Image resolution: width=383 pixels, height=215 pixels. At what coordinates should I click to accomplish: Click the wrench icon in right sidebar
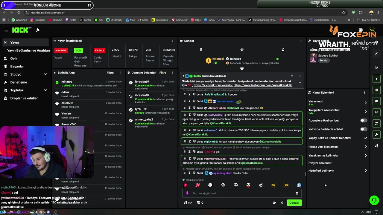376,134
